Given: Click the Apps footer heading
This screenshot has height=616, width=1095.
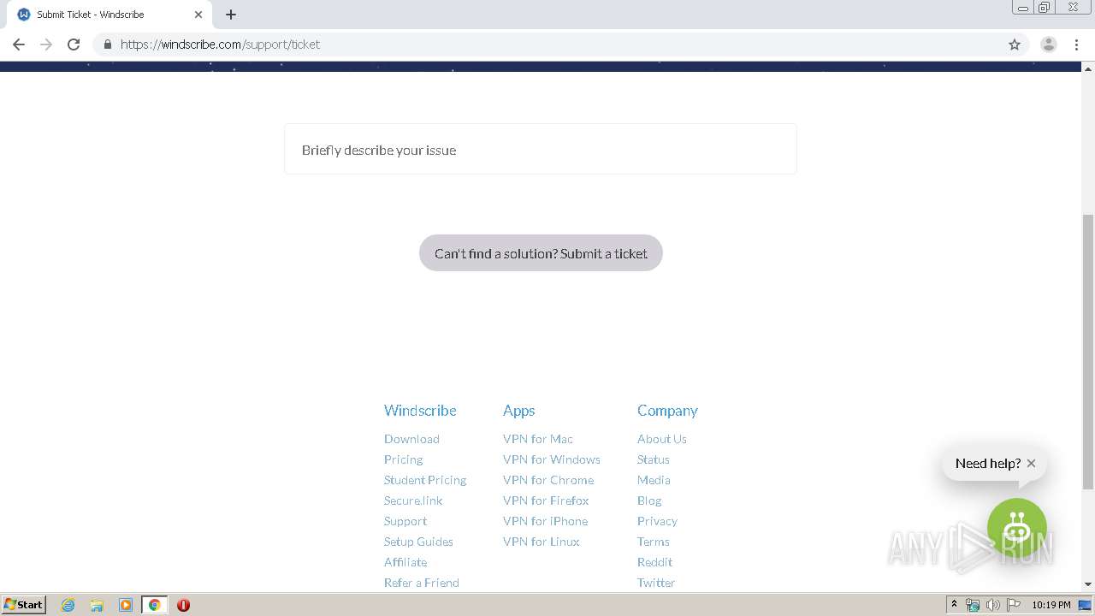Looking at the screenshot, I should [519, 411].
